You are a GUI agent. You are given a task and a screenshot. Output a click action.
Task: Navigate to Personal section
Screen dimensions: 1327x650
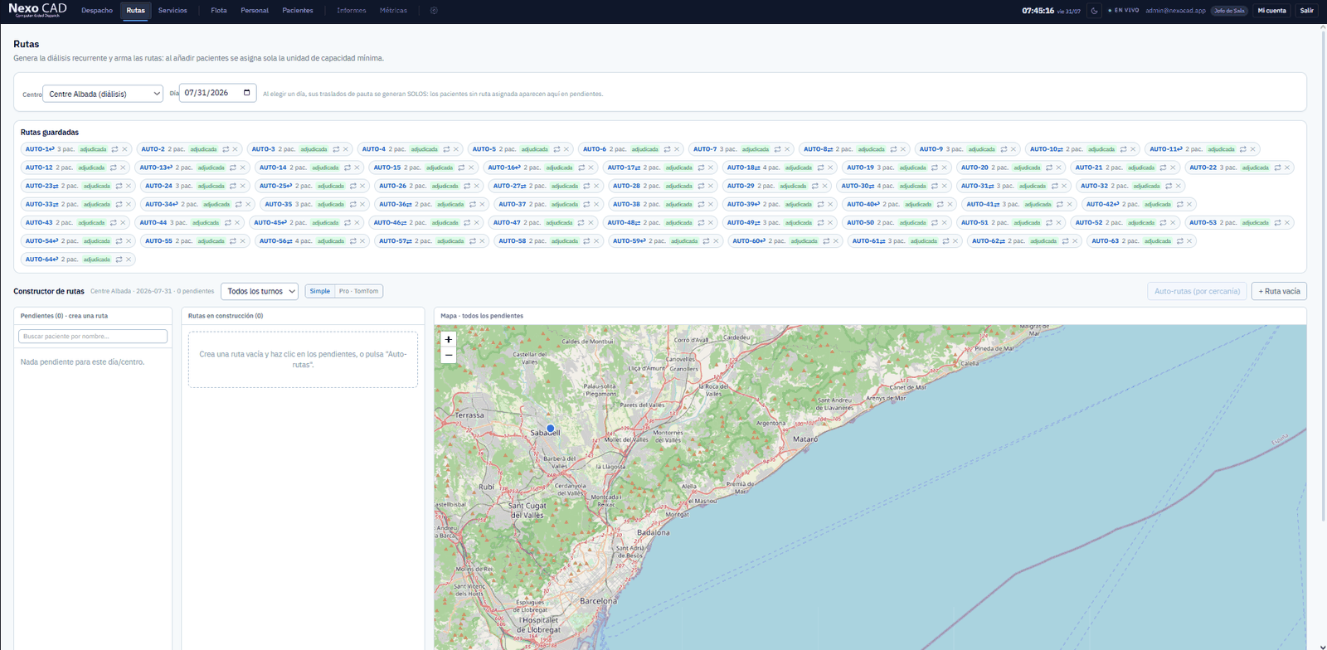click(255, 11)
